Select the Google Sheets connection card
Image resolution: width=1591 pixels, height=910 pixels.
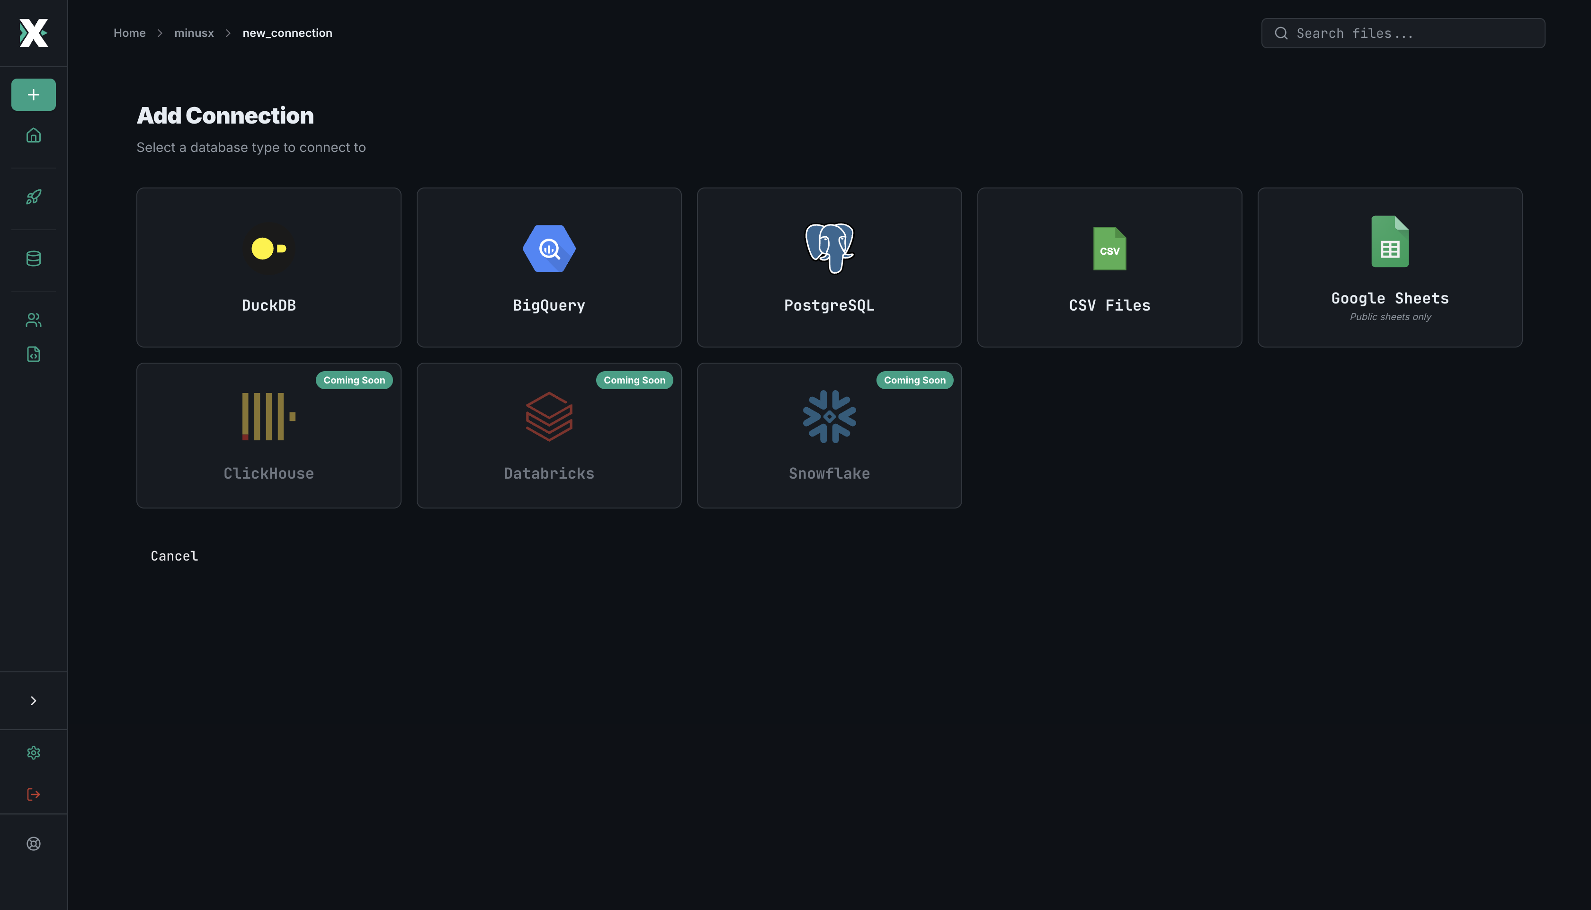(1390, 268)
